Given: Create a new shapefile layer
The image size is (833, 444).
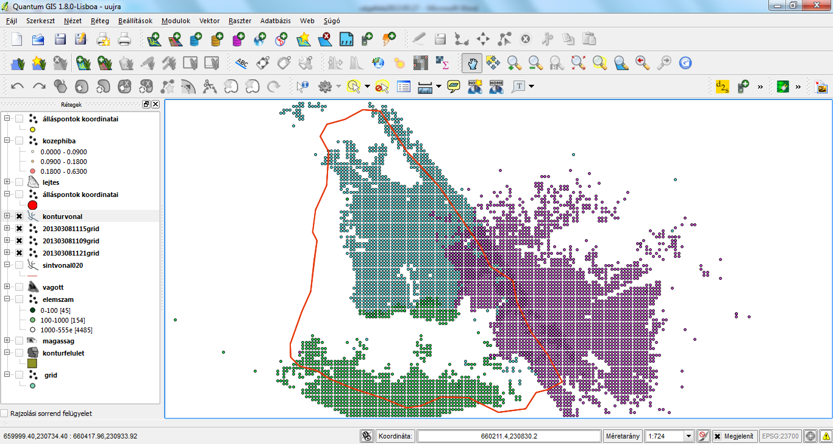Looking at the screenshot, I should click(303, 40).
